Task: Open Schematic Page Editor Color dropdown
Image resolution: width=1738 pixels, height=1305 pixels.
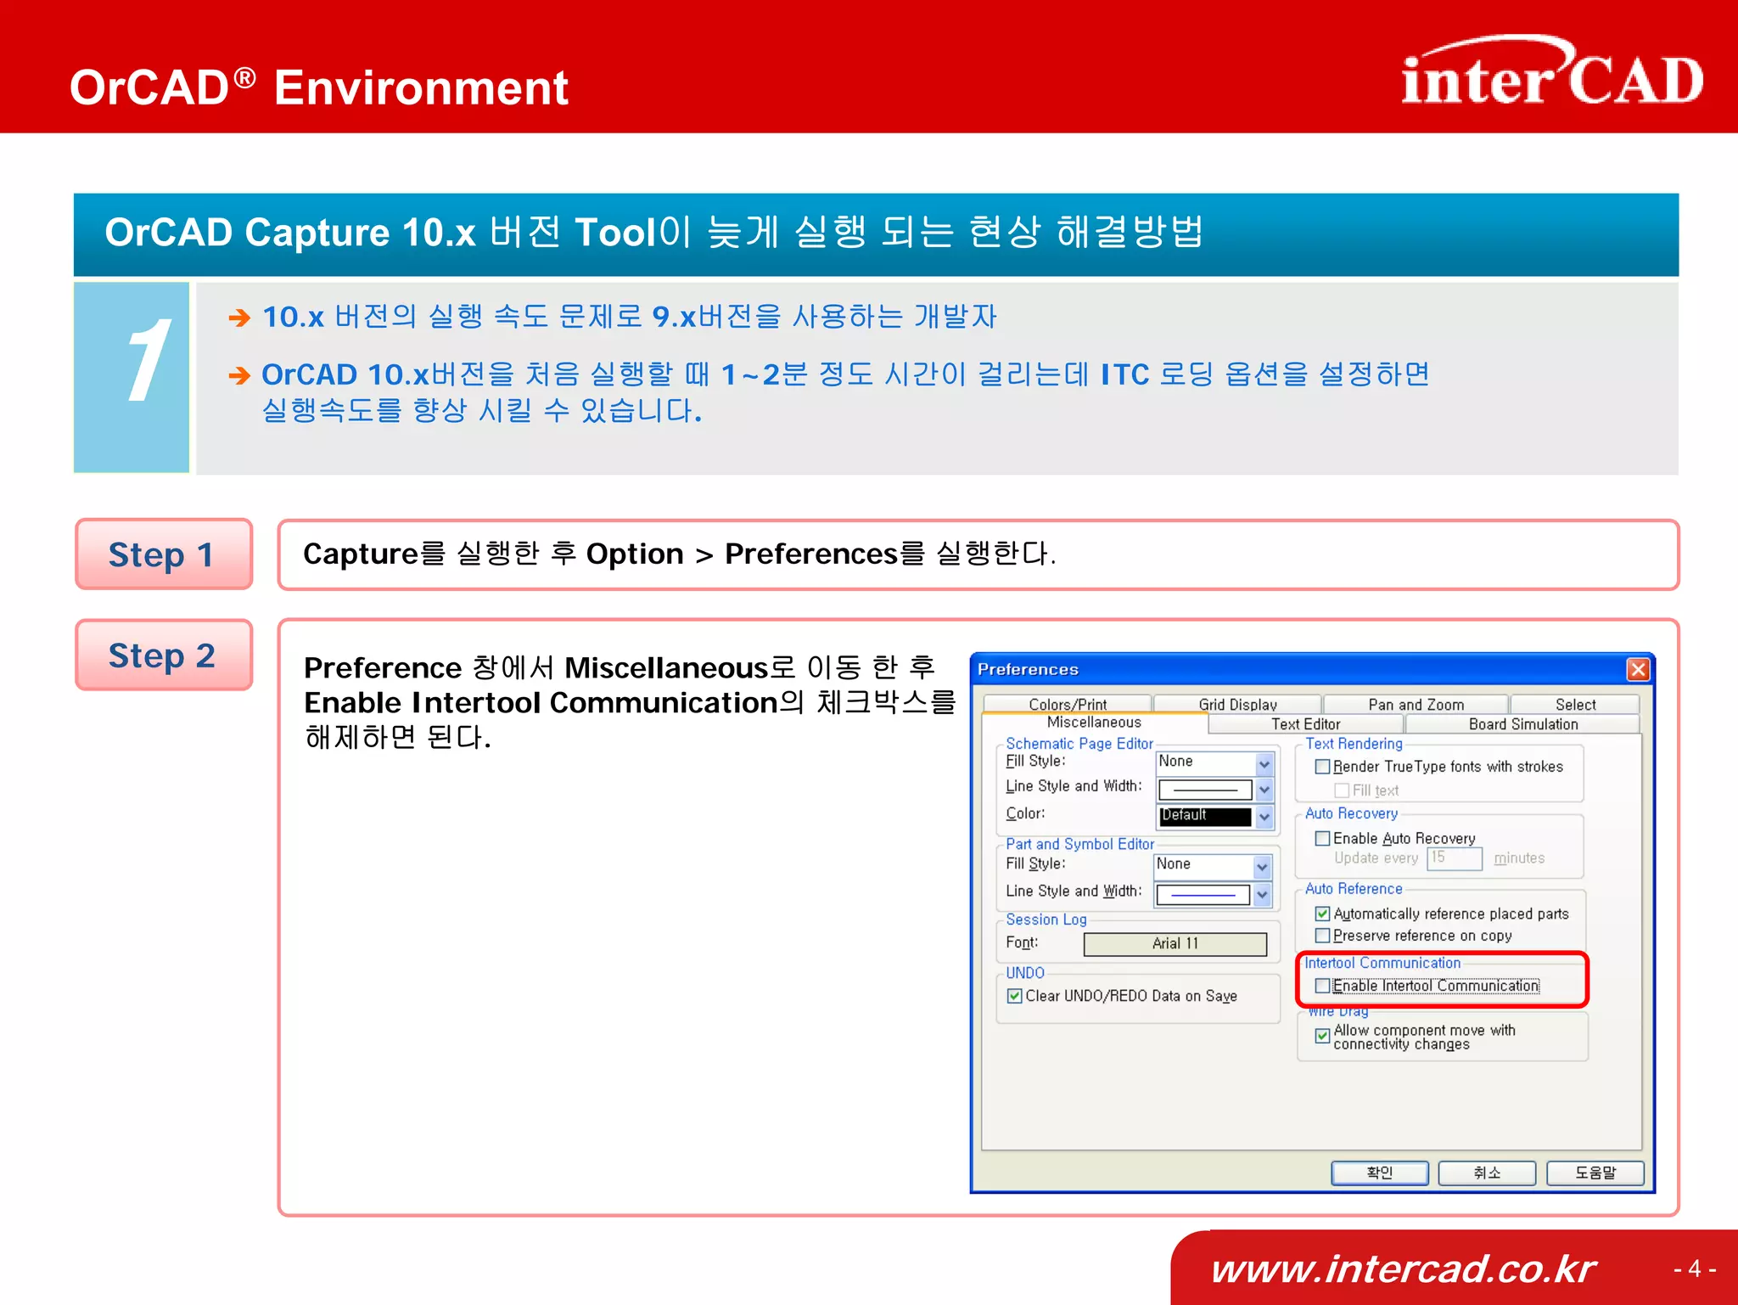Action: pos(1264,817)
